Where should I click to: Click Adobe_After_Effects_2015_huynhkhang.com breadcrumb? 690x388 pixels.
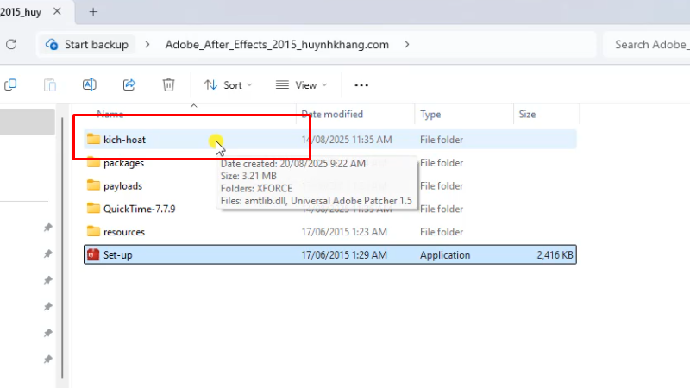277,45
